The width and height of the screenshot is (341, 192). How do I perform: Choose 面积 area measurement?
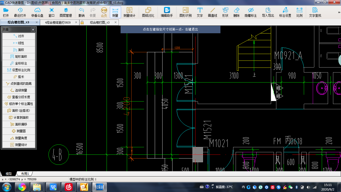19,50
